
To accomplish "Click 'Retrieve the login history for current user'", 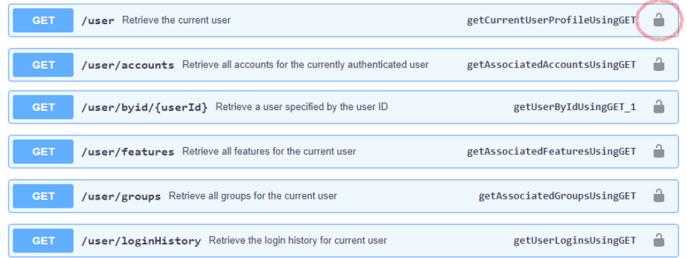I will [297, 241].
